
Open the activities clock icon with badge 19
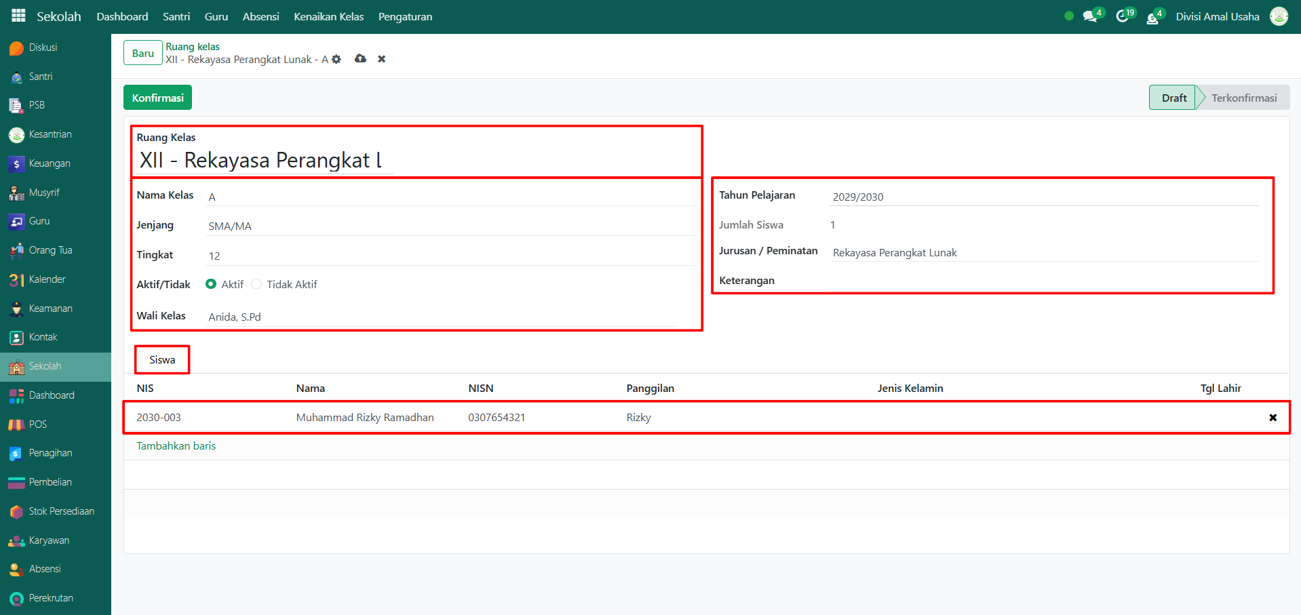click(1123, 16)
